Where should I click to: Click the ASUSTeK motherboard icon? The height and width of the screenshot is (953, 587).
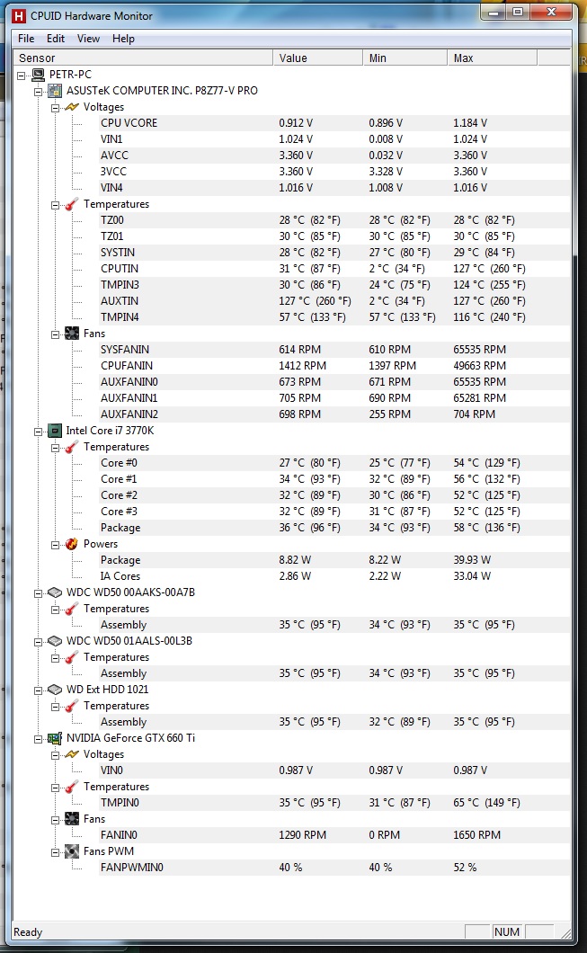(56, 91)
